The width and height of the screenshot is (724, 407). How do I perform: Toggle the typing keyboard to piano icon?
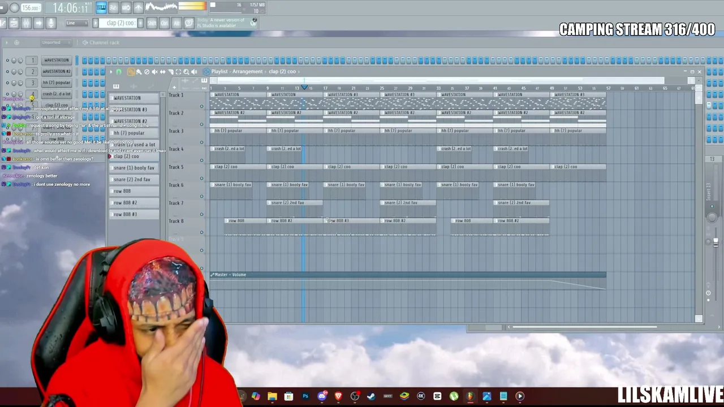[101, 7]
